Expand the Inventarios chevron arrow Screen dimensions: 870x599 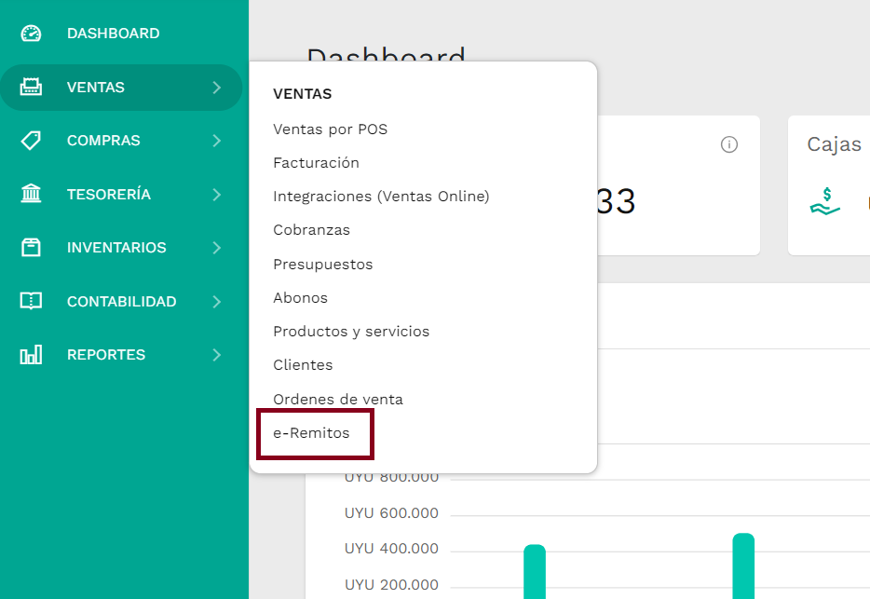click(x=217, y=248)
